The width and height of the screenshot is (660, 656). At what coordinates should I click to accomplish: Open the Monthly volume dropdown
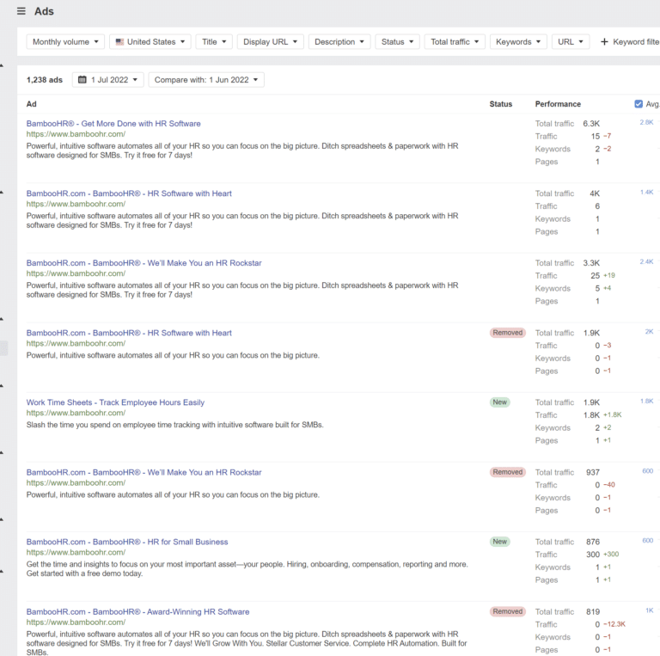(65, 41)
